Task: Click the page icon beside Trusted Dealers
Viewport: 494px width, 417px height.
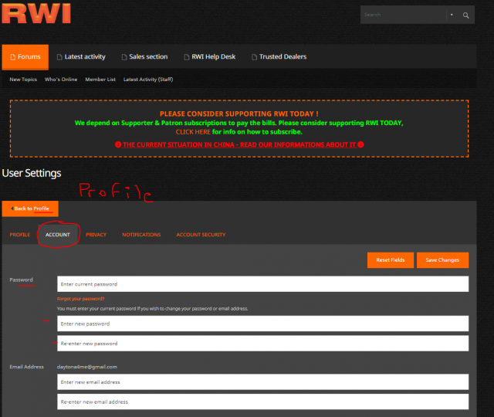Action: point(254,57)
